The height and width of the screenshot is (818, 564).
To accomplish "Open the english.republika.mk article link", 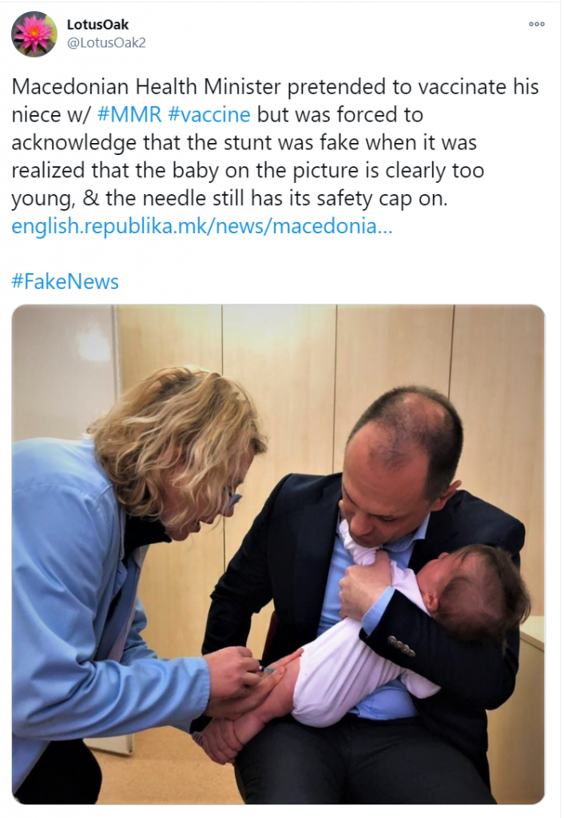I will [x=201, y=226].
